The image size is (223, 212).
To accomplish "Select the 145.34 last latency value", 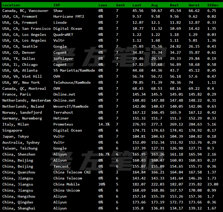I will (139, 94).
